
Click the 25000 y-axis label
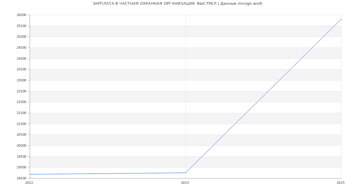[21, 37]
